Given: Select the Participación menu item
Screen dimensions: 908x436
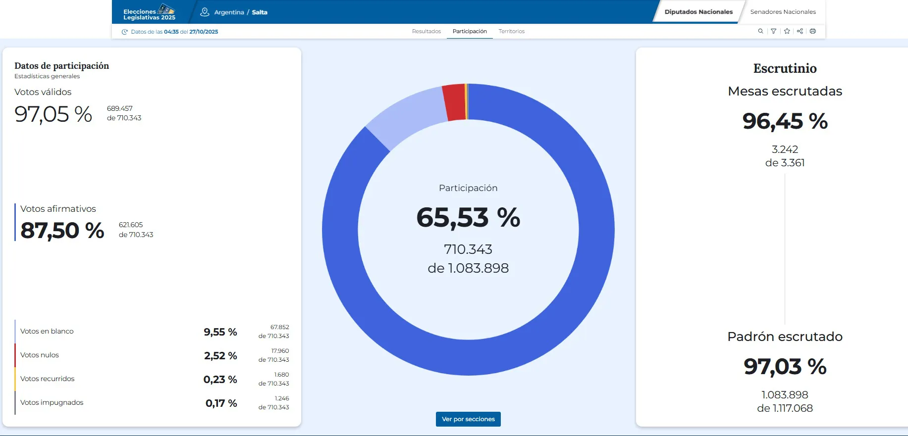Looking at the screenshot, I should tap(470, 31).
